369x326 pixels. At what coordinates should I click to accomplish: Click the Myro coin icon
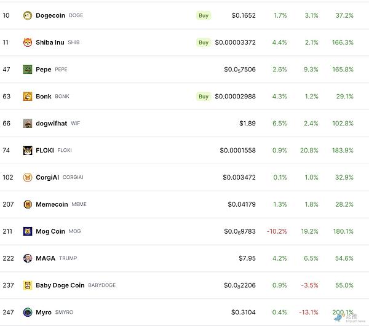coord(27,312)
